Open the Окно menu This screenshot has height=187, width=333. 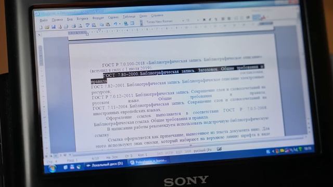pyautogui.click(x=143, y=16)
